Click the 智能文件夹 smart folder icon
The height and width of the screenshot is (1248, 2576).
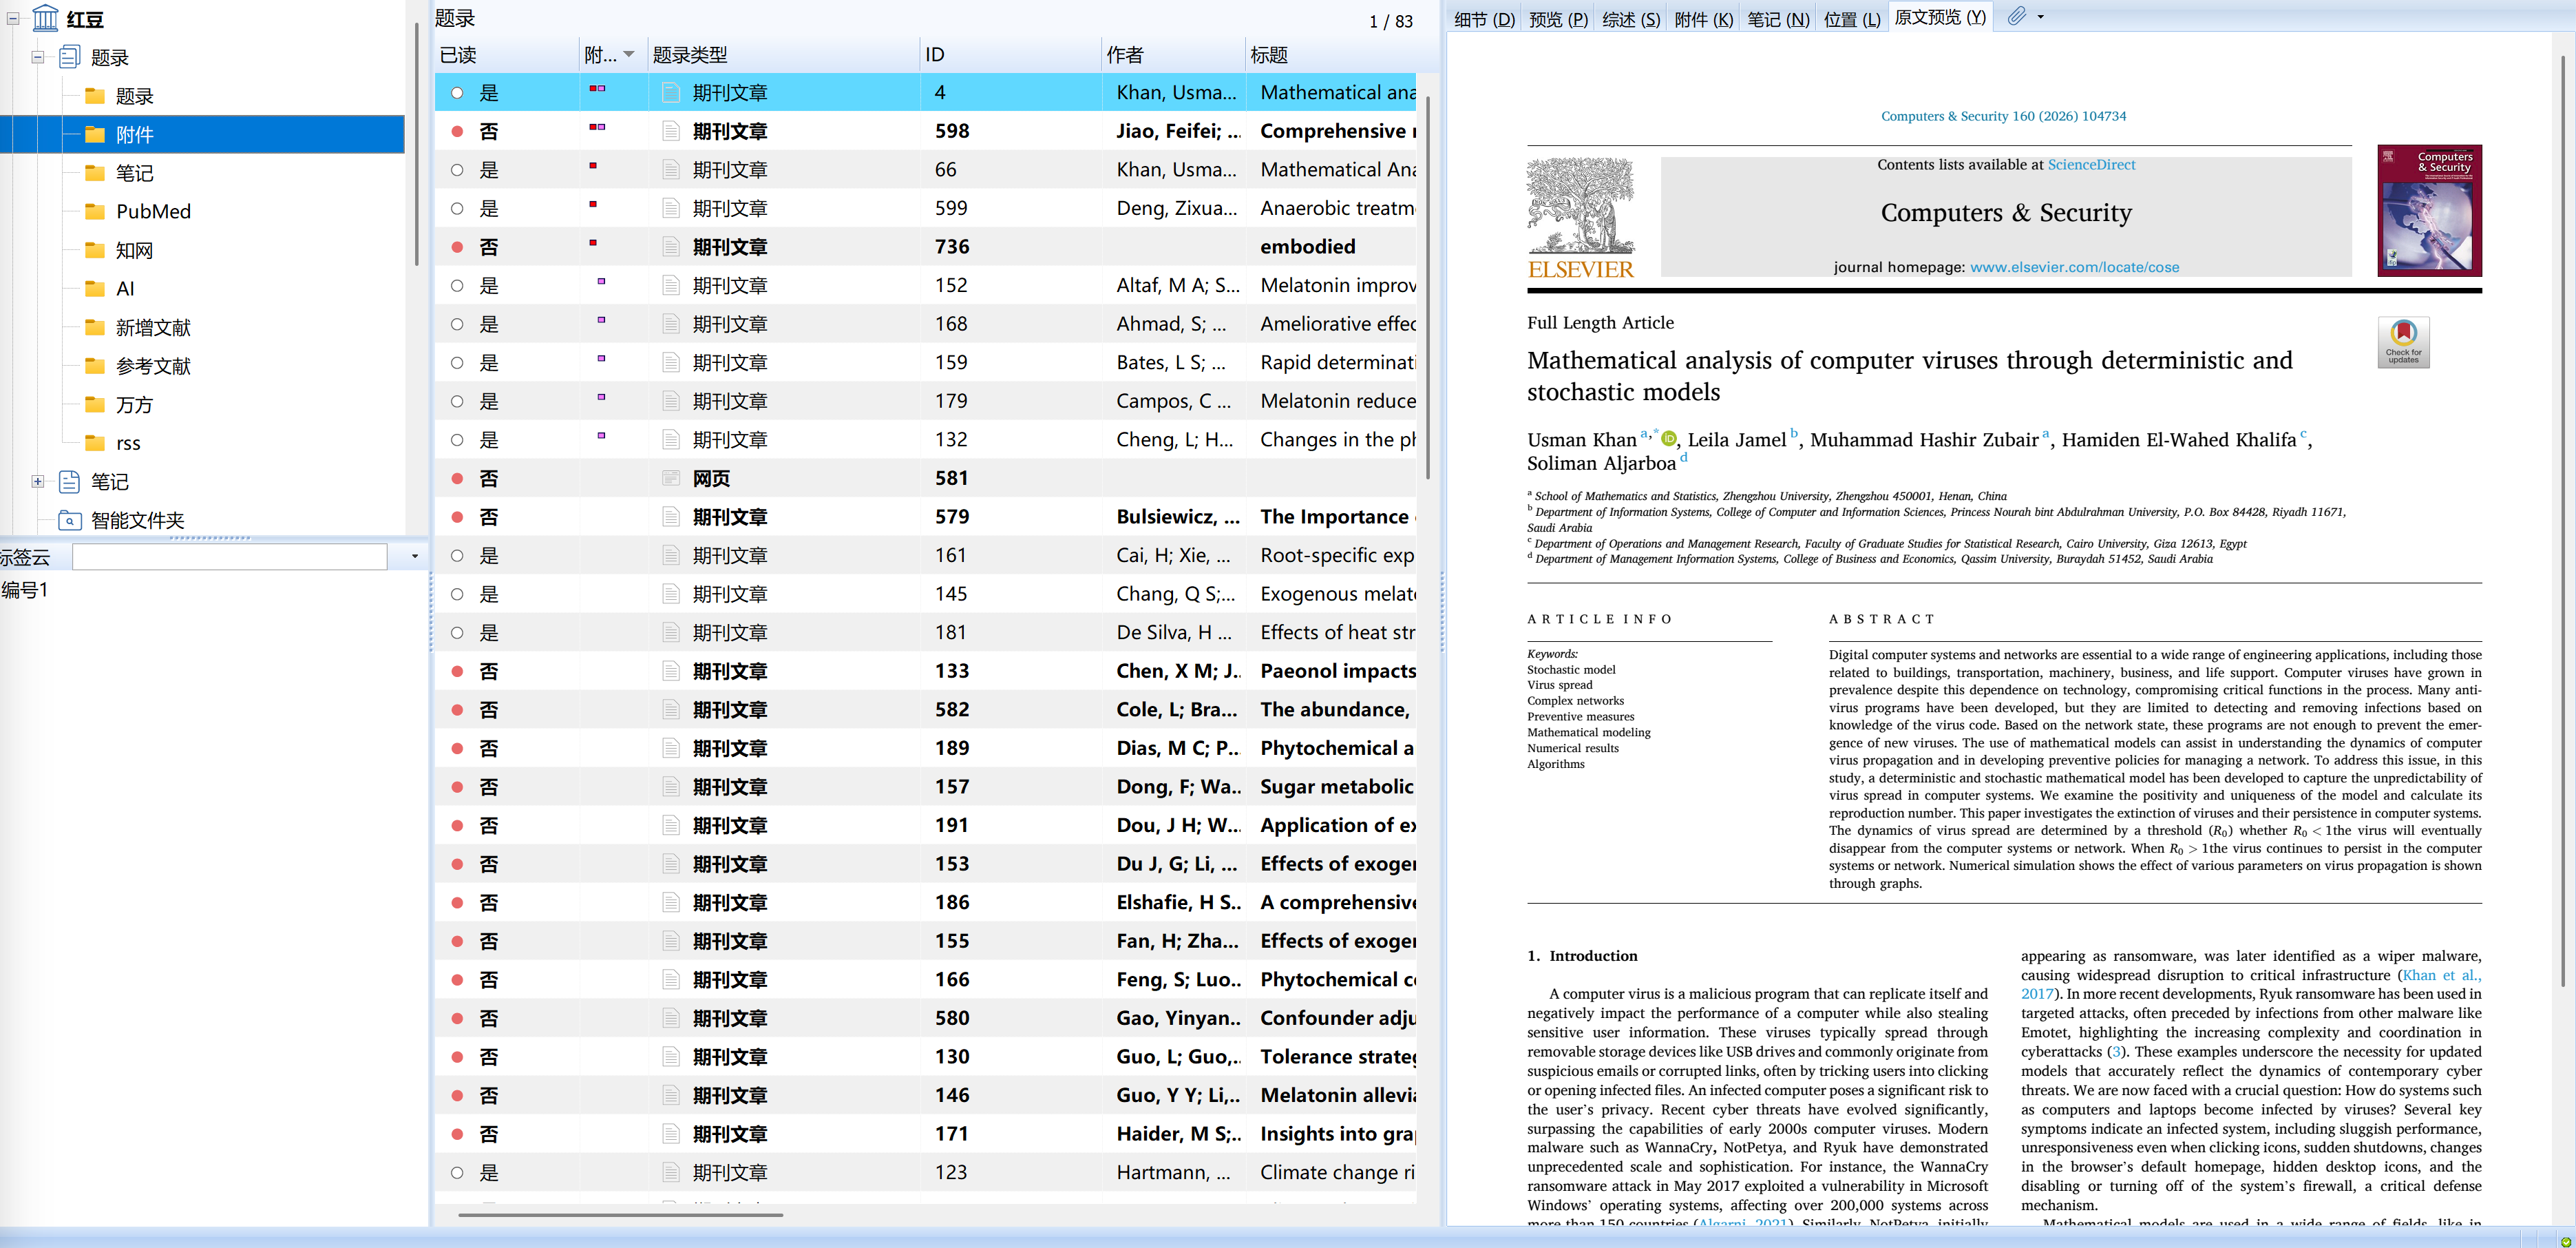point(70,521)
